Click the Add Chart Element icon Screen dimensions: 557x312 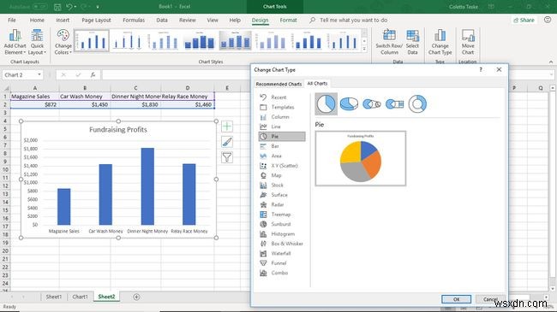coord(15,36)
